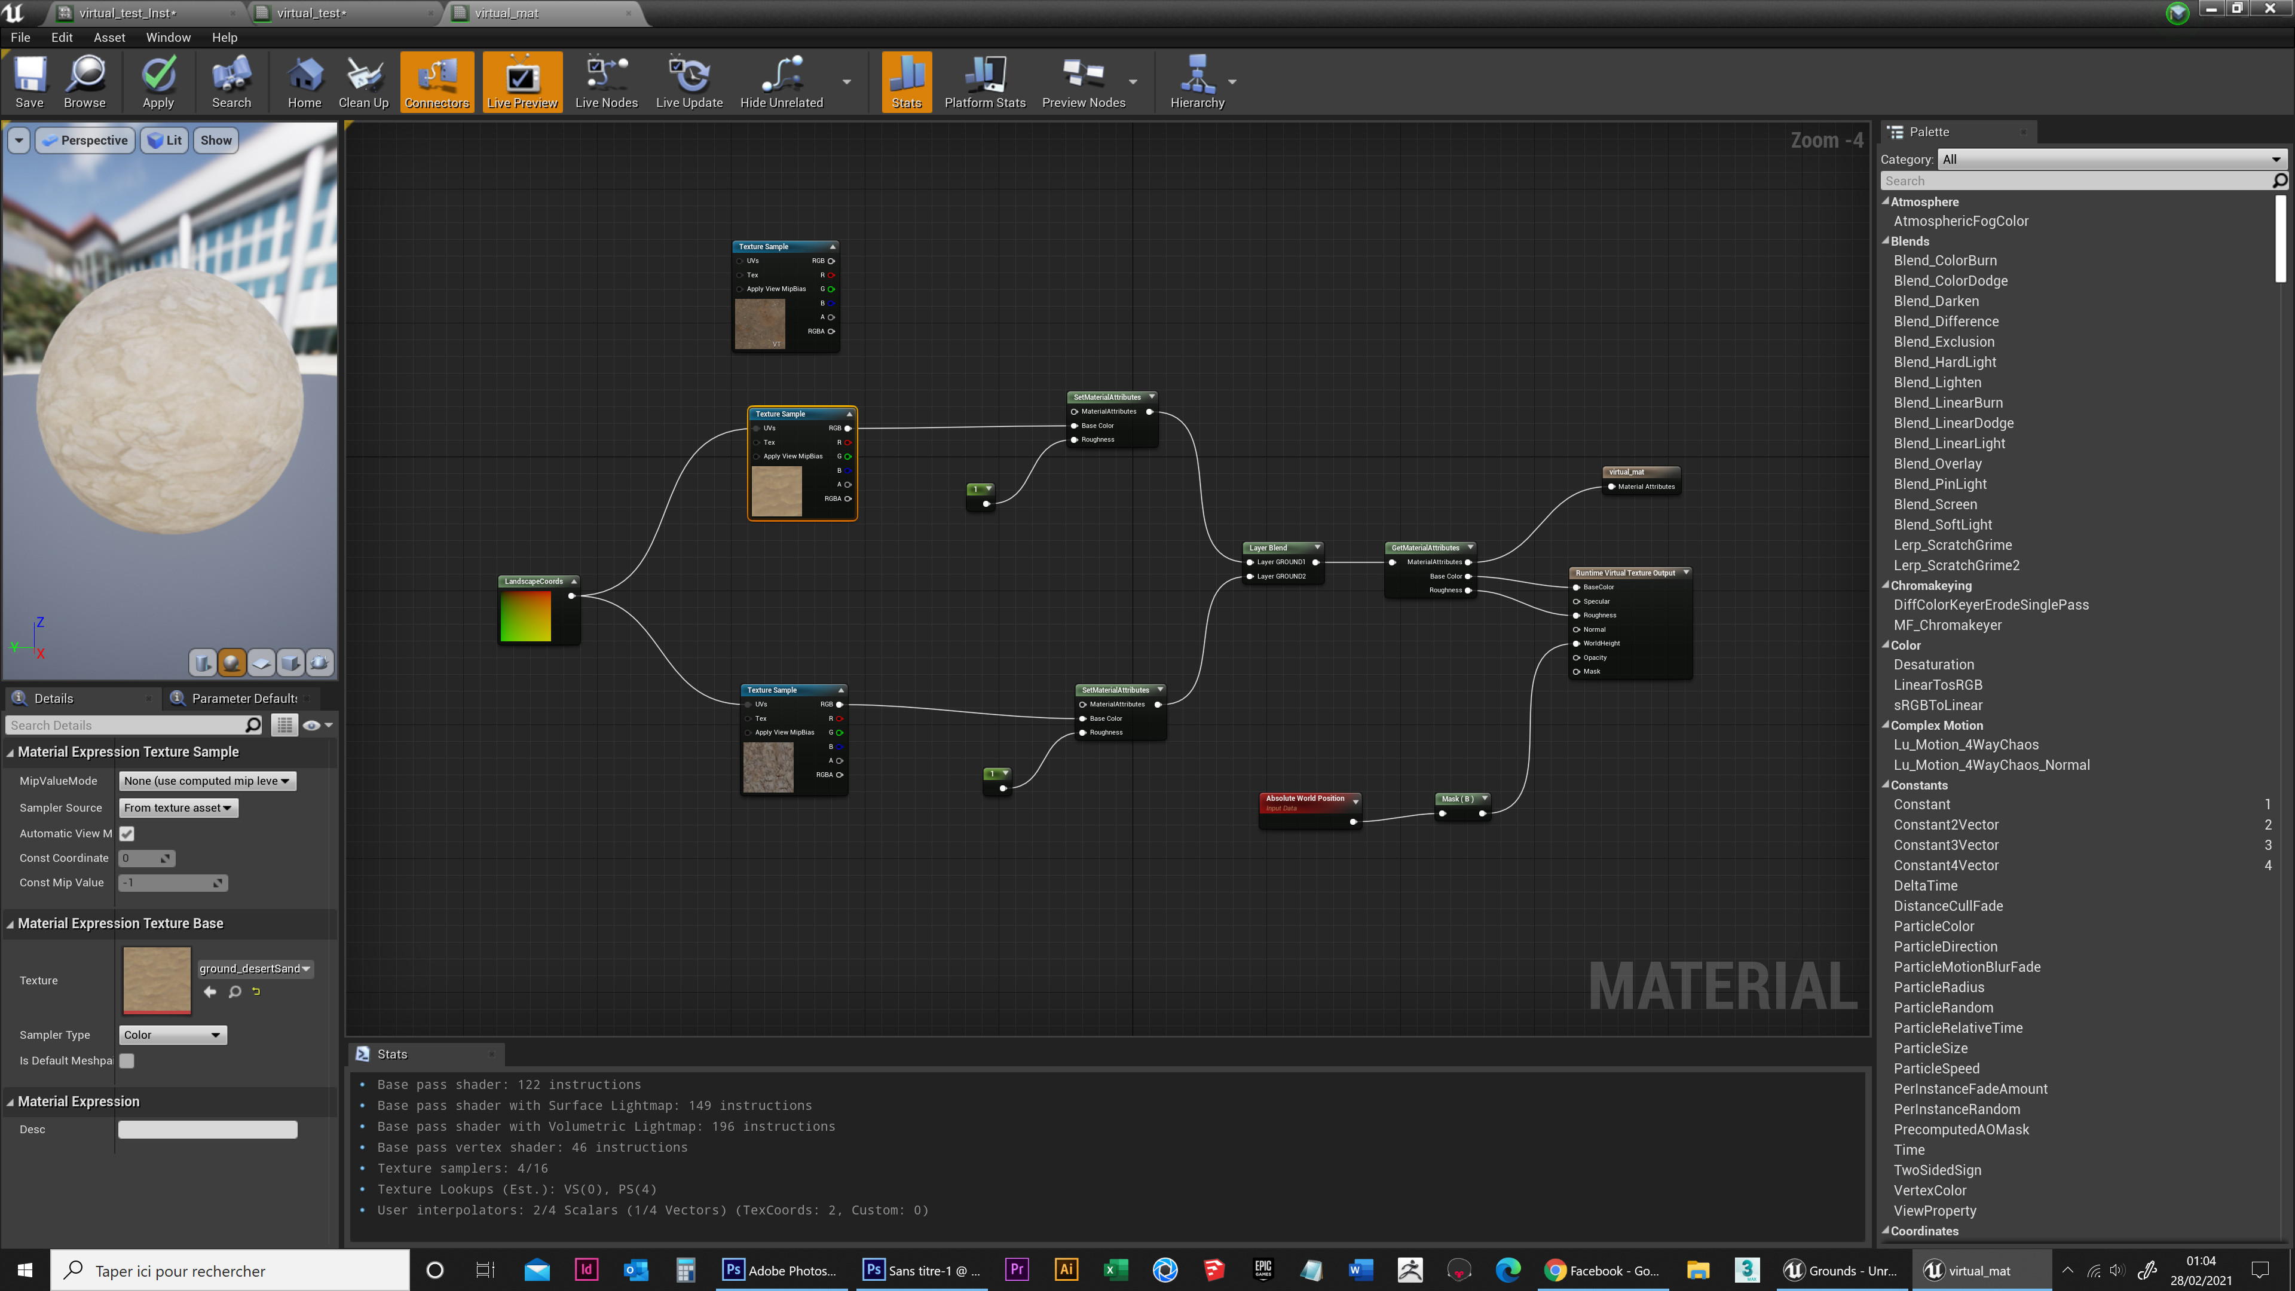This screenshot has height=1291, width=2295.
Task: Open the MipValueMode dropdown
Action: point(207,781)
